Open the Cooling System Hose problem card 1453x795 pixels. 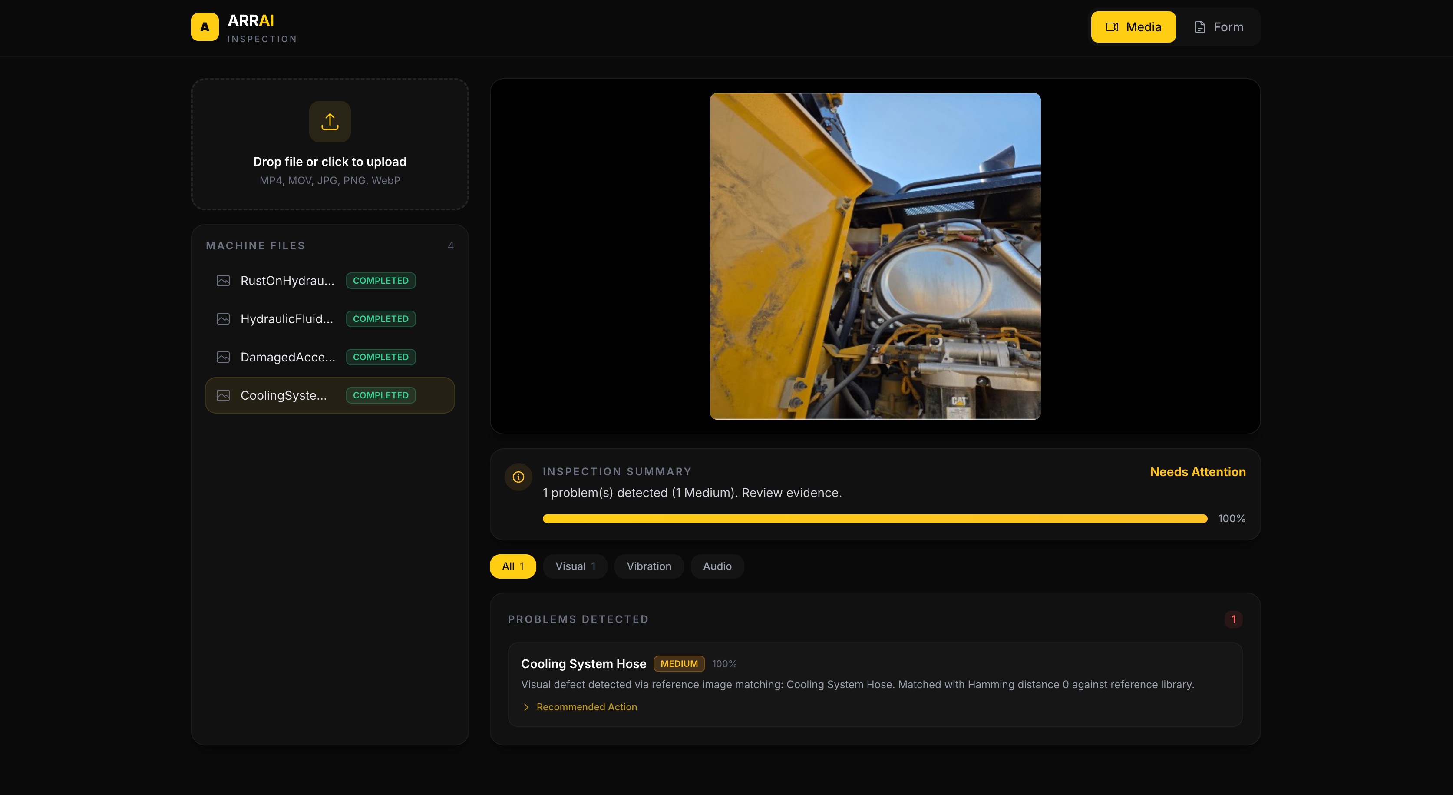583,663
